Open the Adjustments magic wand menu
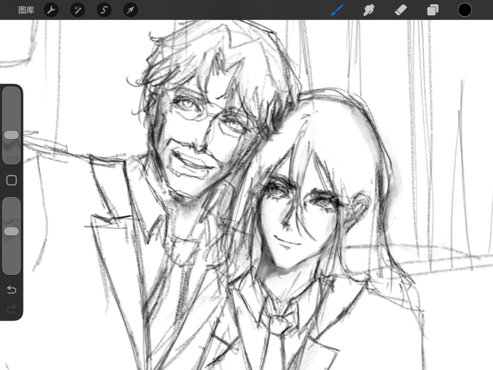The width and height of the screenshot is (493, 370). click(x=78, y=10)
